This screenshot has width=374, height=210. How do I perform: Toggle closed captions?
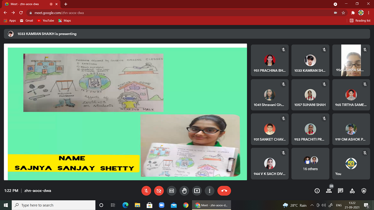(x=172, y=191)
